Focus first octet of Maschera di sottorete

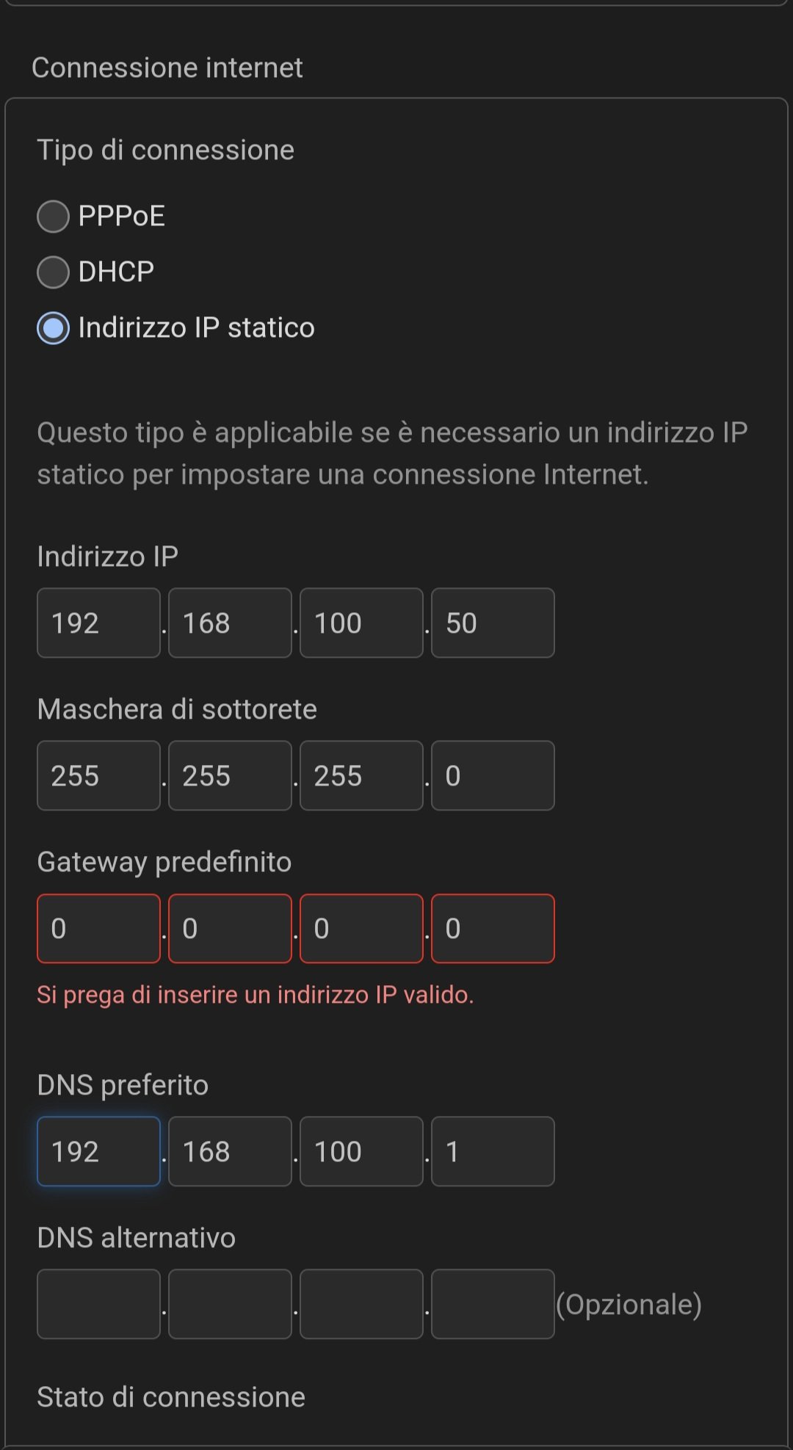click(98, 775)
